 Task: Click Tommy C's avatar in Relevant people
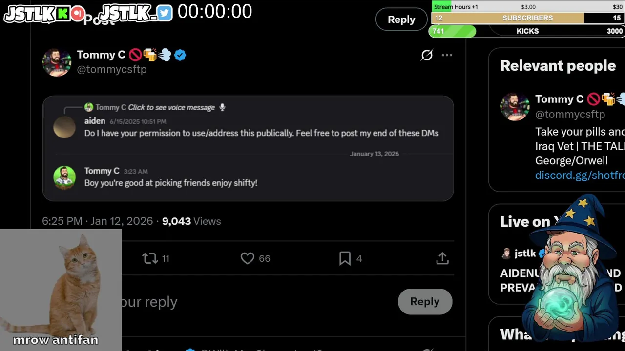515,106
